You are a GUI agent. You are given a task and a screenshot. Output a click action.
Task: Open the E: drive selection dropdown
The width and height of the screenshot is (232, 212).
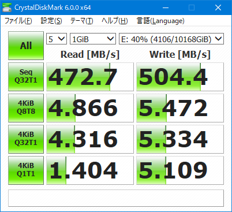[x=171, y=39]
